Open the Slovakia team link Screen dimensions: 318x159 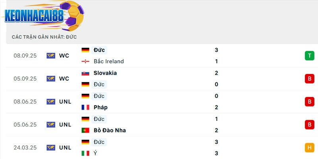click(x=105, y=73)
